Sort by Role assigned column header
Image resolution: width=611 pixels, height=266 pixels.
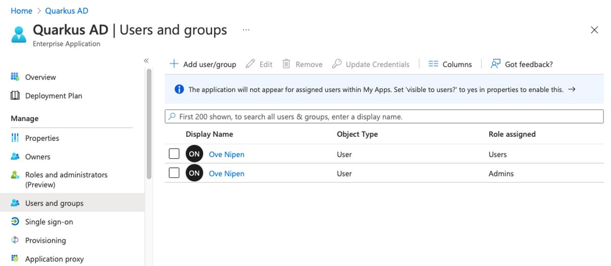pyautogui.click(x=512, y=134)
